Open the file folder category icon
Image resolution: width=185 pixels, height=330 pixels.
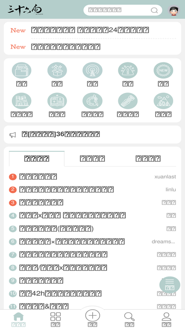(21, 70)
